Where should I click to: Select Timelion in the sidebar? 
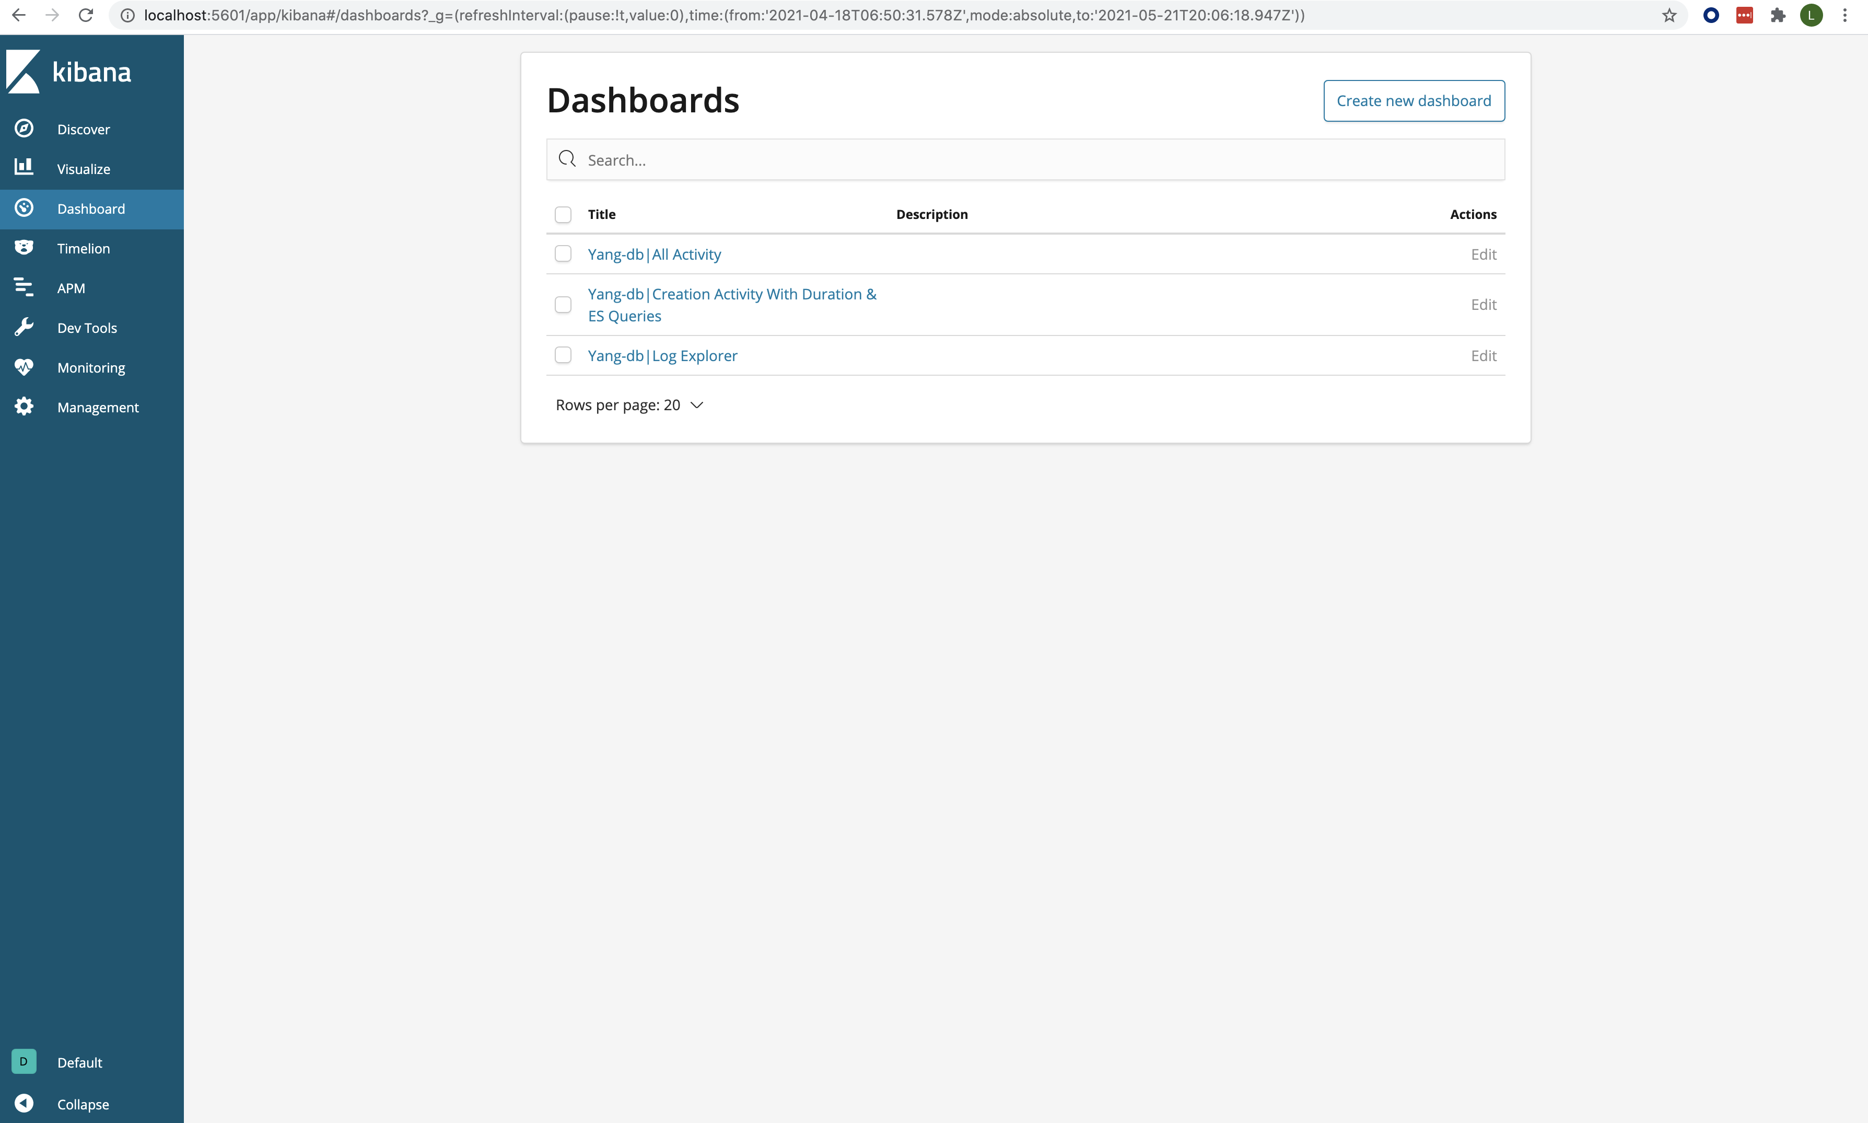(x=84, y=248)
